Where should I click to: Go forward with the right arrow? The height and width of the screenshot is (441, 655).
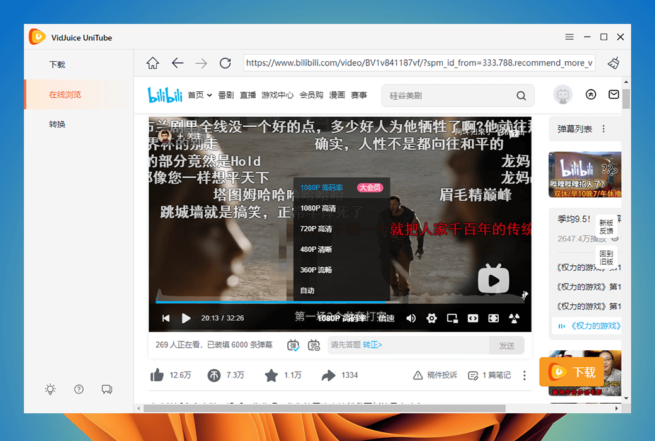click(202, 63)
